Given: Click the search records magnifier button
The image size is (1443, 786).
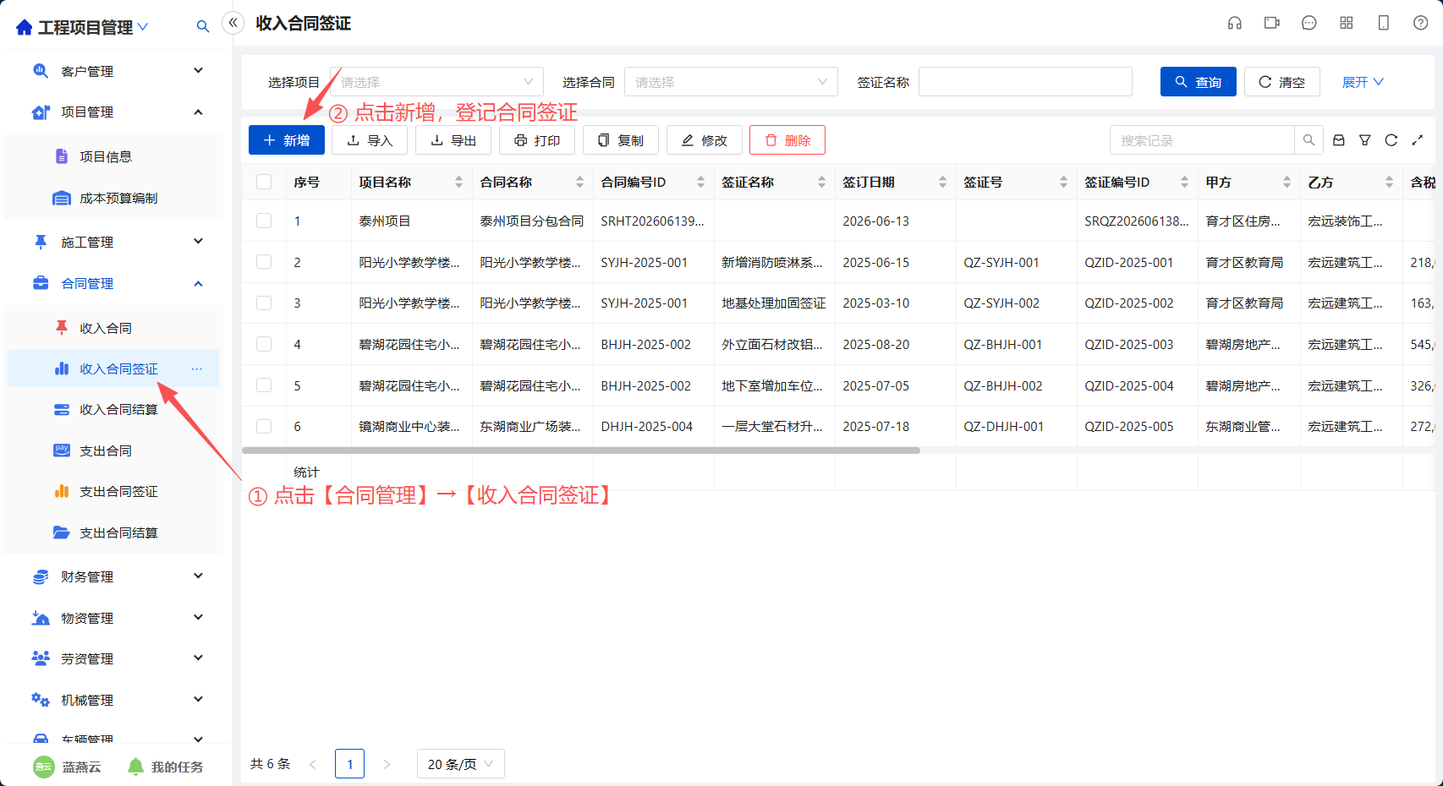Looking at the screenshot, I should tap(1309, 140).
